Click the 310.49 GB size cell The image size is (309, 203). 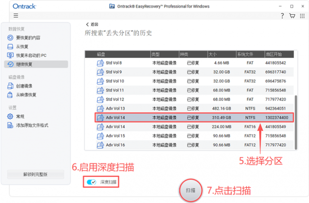221,118
